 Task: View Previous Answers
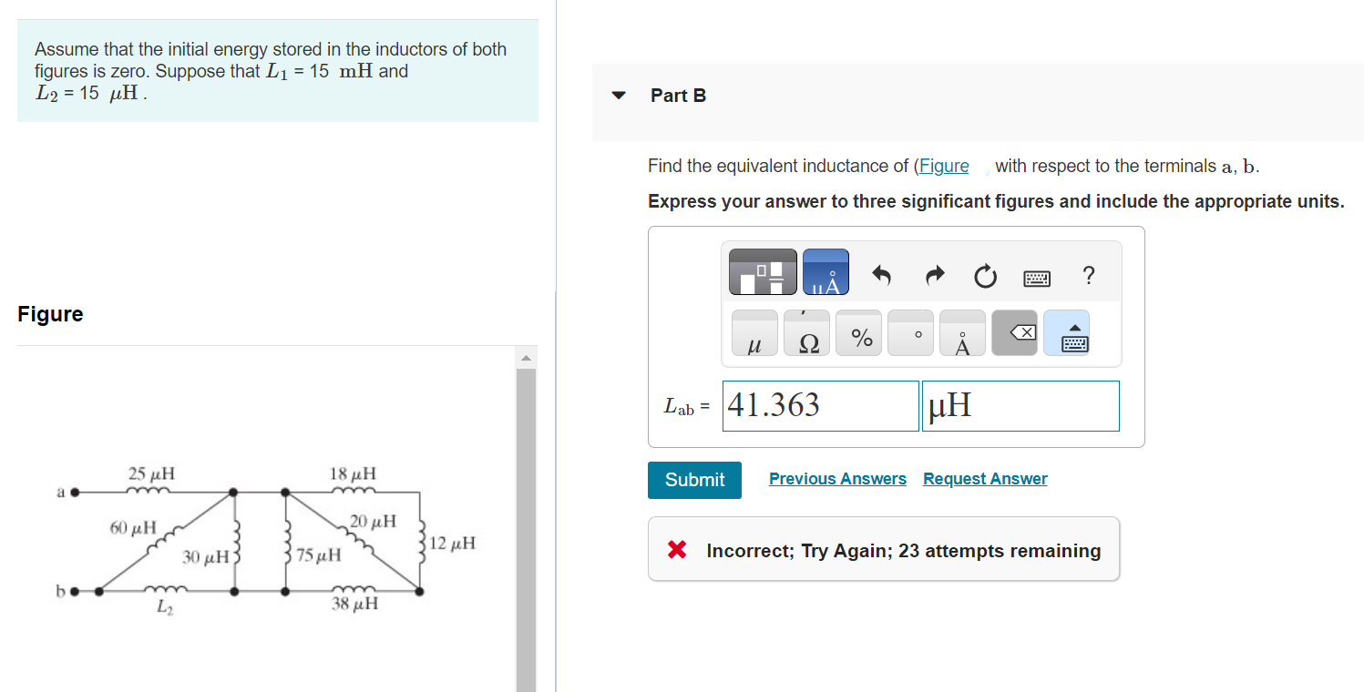click(836, 478)
